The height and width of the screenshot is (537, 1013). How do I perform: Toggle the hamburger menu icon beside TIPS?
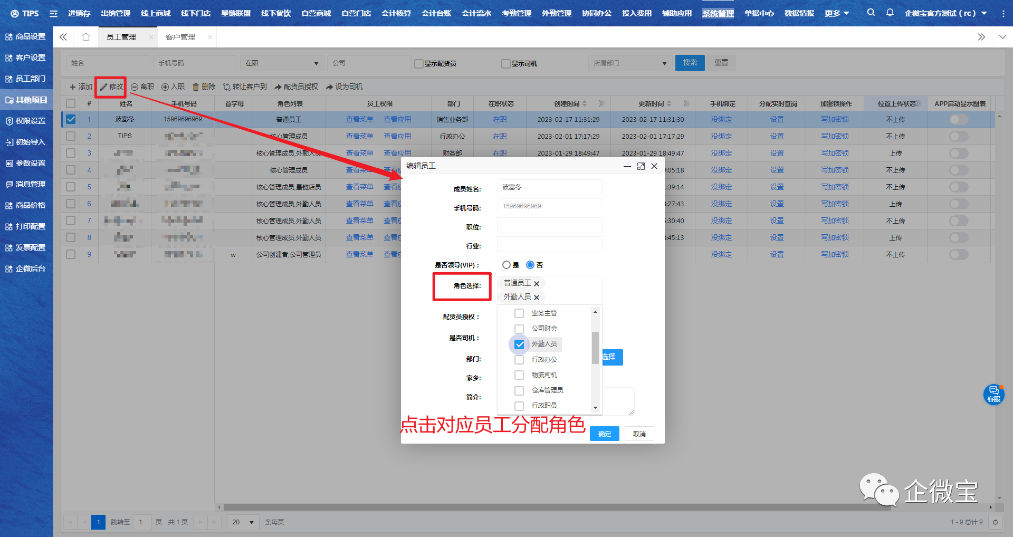click(x=53, y=14)
